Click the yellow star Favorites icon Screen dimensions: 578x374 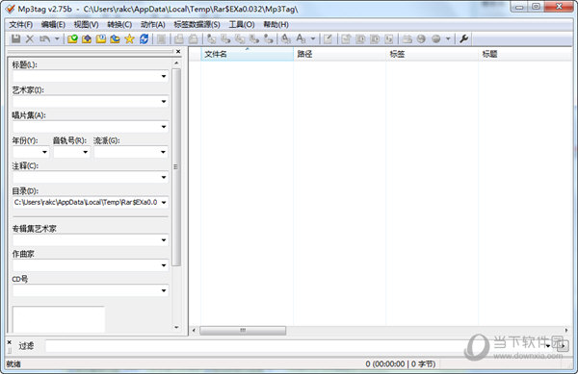pyautogui.click(x=129, y=38)
